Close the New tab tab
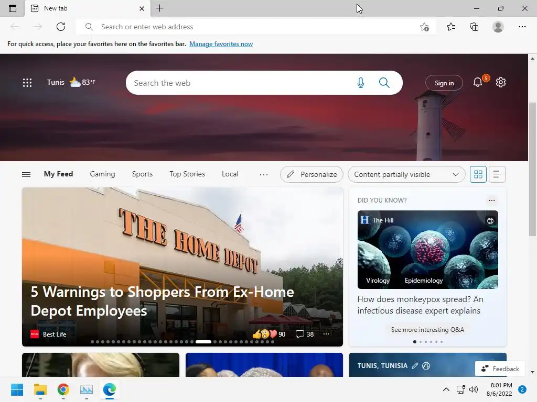Image resolution: width=537 pixels, height=402 pixels. pyautogui.click(x=142, y=8)
